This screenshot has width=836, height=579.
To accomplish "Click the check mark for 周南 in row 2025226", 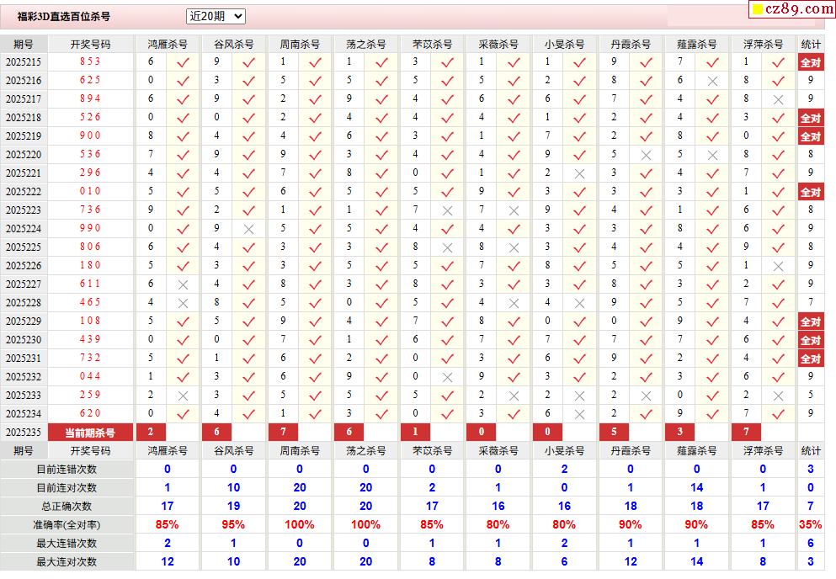I will (x=315, y=266).
